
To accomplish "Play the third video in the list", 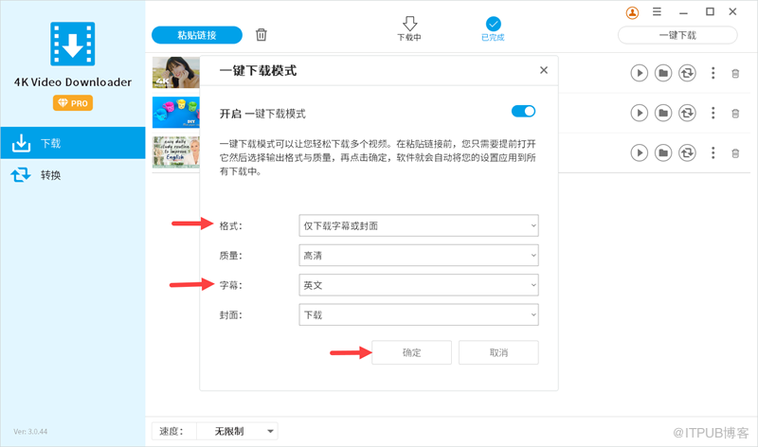I will [x=639, y=153].
